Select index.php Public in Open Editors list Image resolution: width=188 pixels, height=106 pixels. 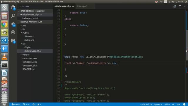(35, 18)
